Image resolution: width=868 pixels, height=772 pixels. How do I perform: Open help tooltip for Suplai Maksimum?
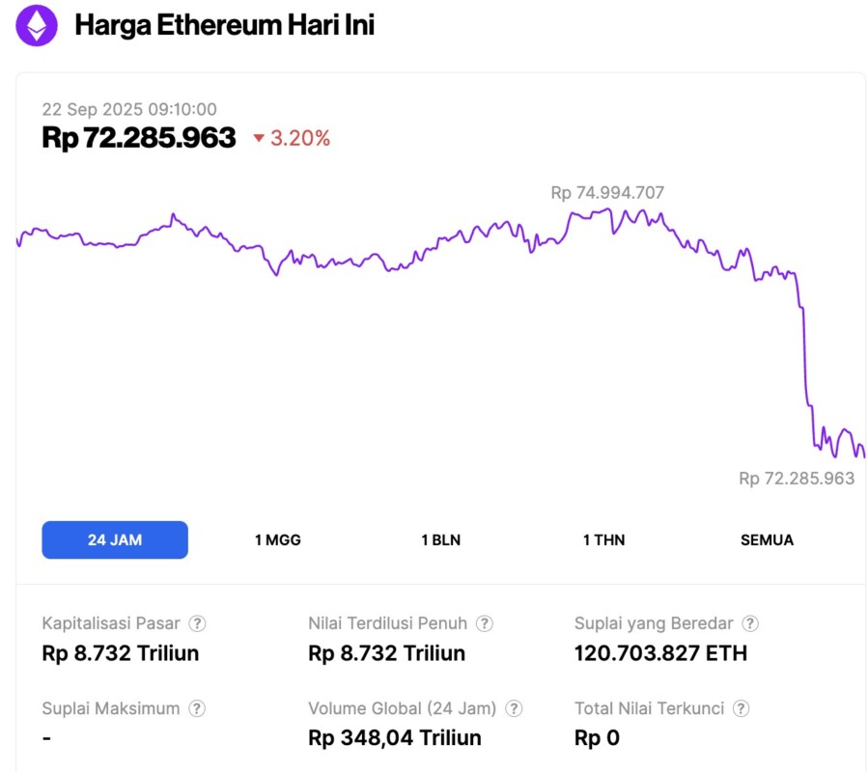click(195, 708)
